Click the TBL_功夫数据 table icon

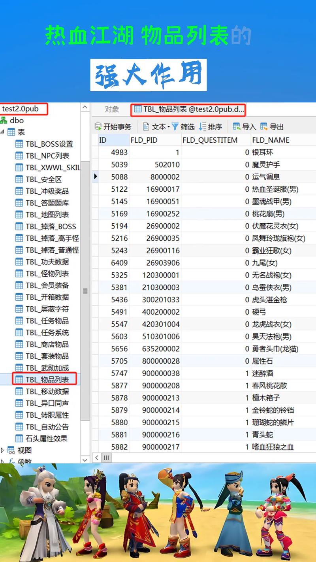click(19, 262)
